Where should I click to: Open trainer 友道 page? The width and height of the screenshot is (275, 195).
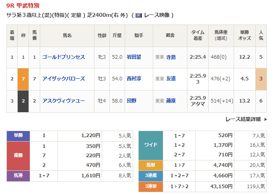click(171, 79)
